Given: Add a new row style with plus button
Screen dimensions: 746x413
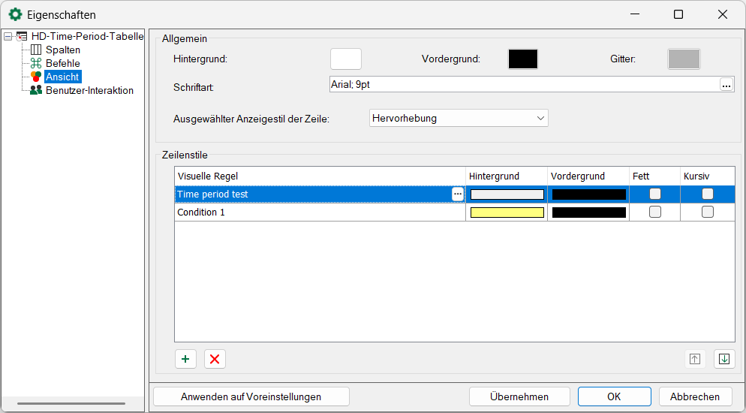Looking at the screenshot, I should click(x=185, y=359).
